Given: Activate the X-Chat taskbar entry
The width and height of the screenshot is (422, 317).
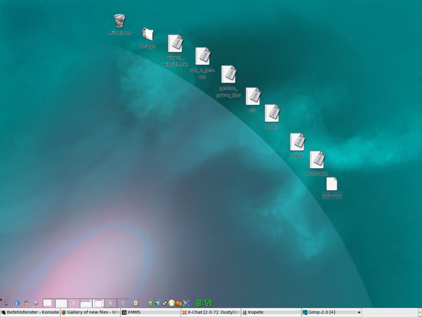Looking at the screenshot, I should (x=211, y=312).
